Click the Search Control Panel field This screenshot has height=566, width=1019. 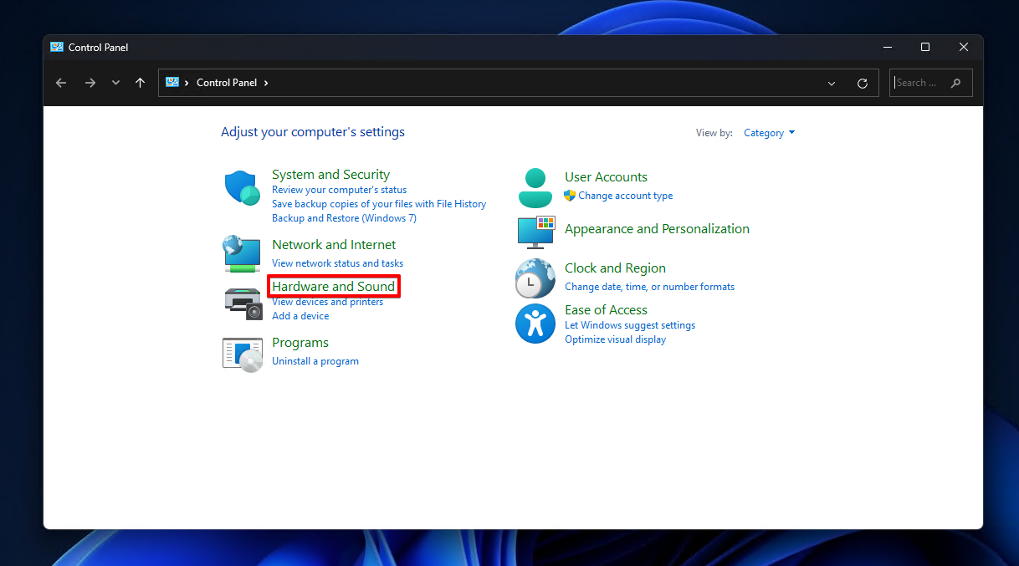coord(920,83)
